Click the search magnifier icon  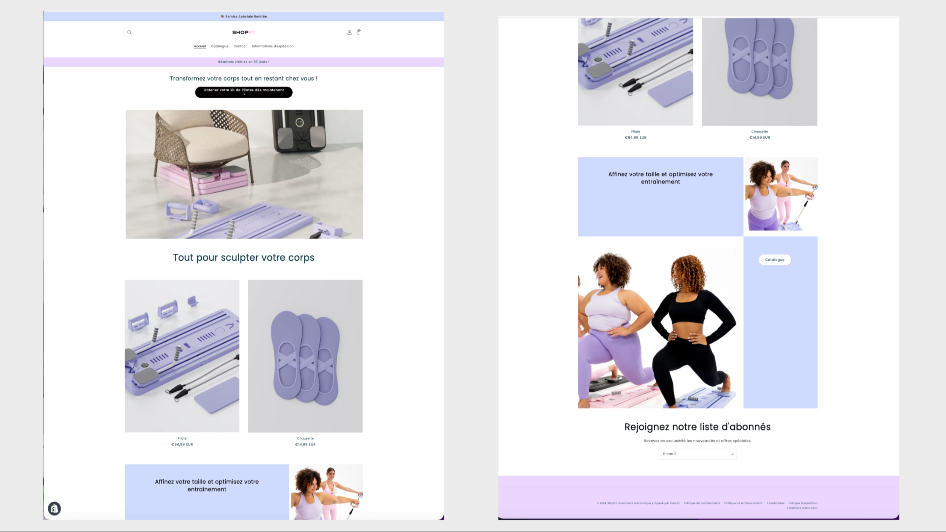[x=129, y=32]
